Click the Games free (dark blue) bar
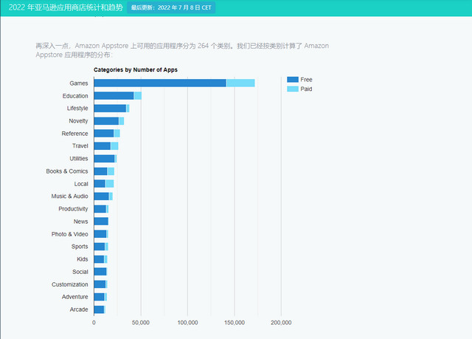This screenshot has width=472, height=339. [x=160, y=83]
